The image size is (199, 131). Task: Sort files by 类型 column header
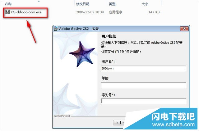pyautogui.click(x=112, y=4)
